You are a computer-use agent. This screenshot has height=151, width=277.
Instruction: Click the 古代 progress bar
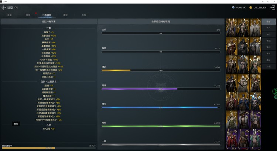pyautogui.click(x=161, y=33)
